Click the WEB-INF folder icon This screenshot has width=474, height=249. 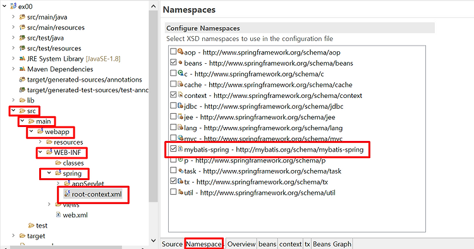pos(49,152)
